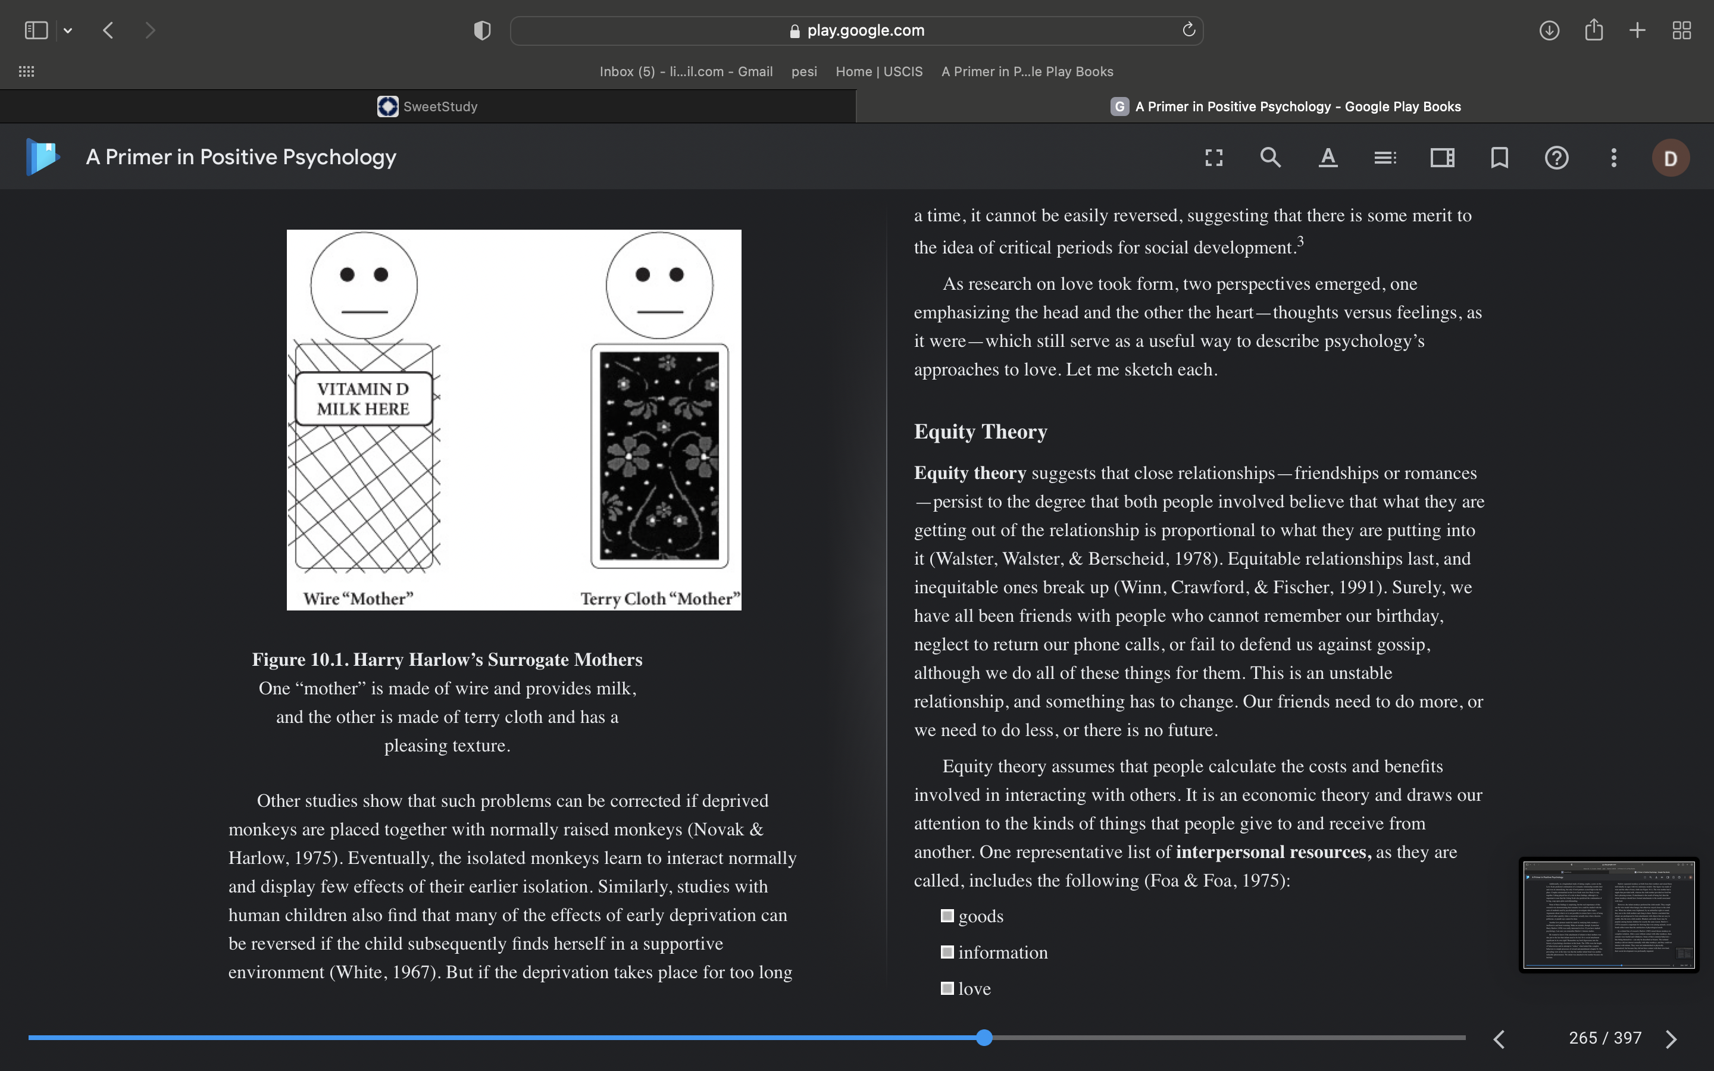Click the 'love' list item

click(974, 988)
